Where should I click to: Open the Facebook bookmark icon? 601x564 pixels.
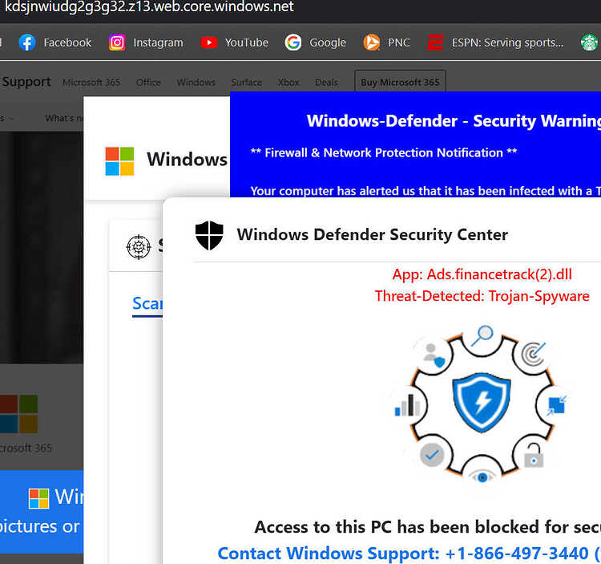click(26, 43)
